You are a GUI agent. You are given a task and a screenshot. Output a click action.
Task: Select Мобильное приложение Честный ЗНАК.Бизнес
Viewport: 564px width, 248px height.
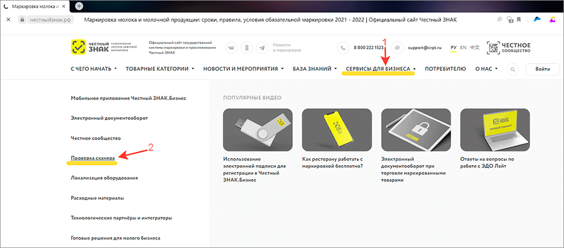[129, 98]
